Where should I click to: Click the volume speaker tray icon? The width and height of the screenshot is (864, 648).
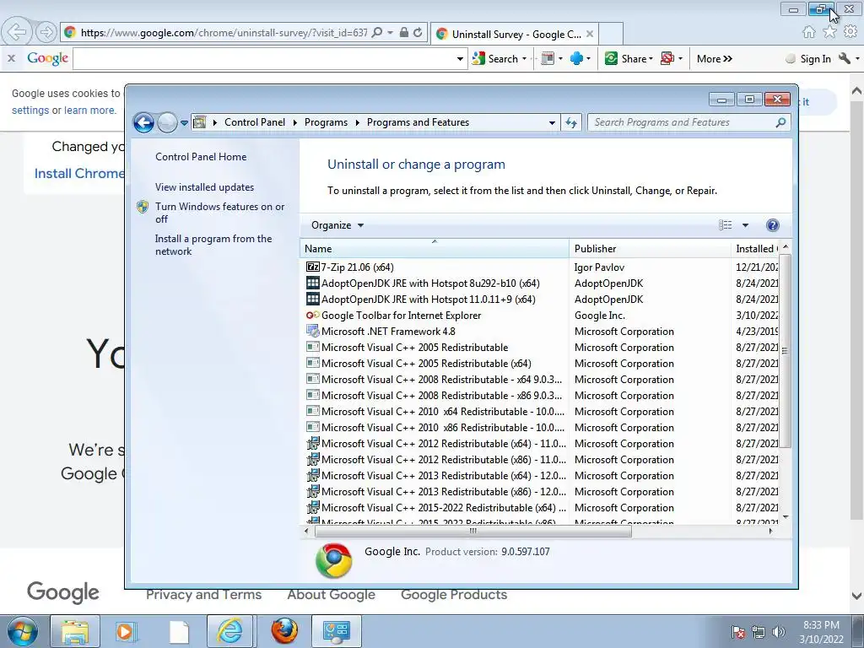(779, 632)
